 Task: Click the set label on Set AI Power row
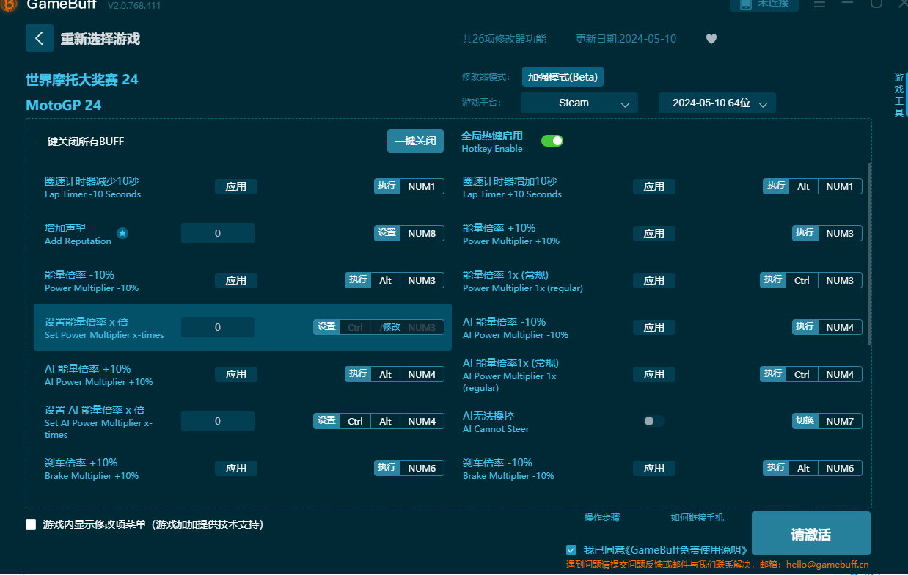[326, 421]
